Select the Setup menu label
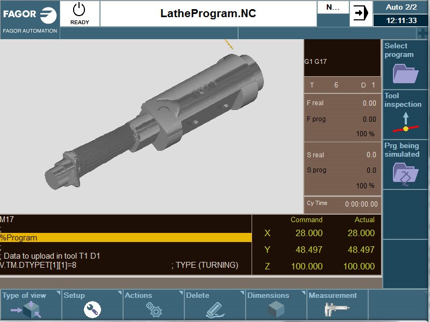This screenshot has height=322, width=430. click(75, 295)
